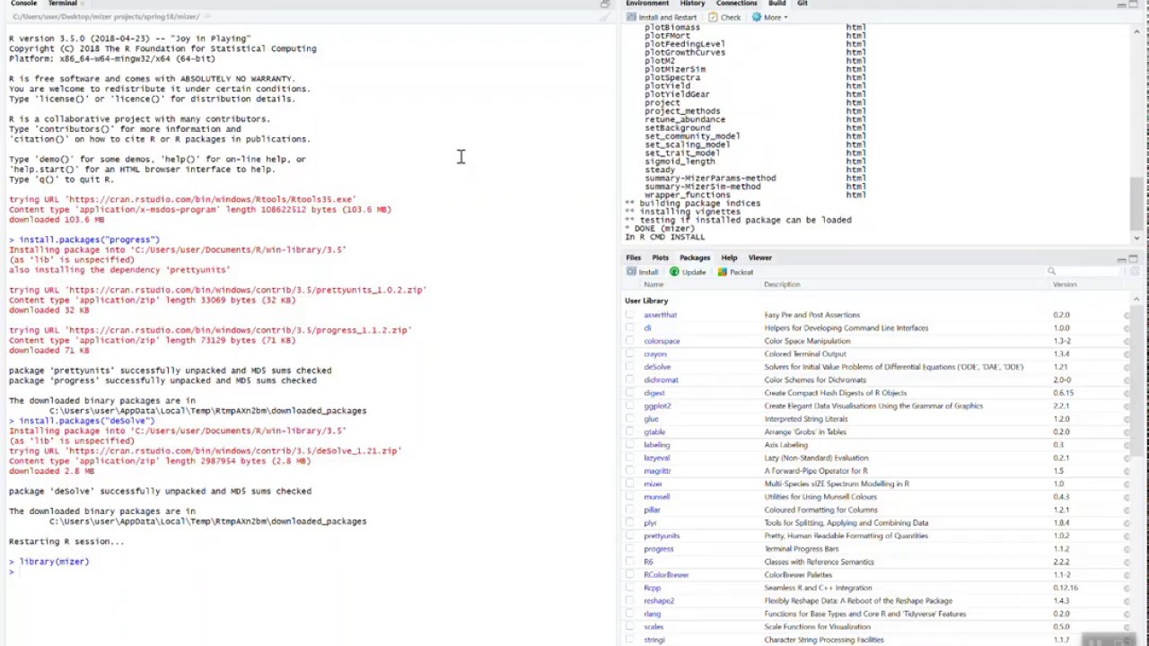Sort packages by the Name column header

(x=653, y=285)
